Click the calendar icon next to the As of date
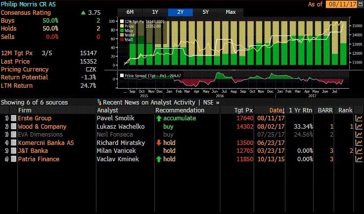Image resolution: width=364 pixels, height=214 pixels. [x=360, y=4]
